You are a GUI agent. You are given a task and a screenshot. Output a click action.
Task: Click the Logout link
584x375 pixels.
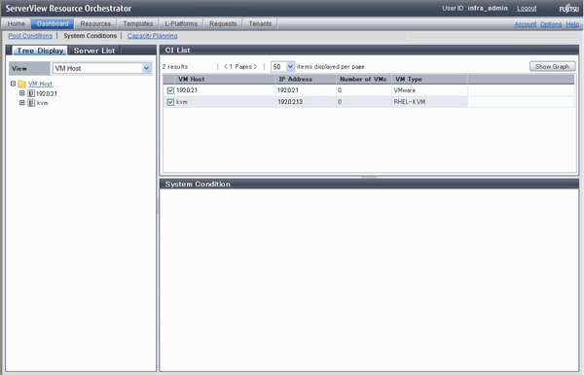coord(527,8)
